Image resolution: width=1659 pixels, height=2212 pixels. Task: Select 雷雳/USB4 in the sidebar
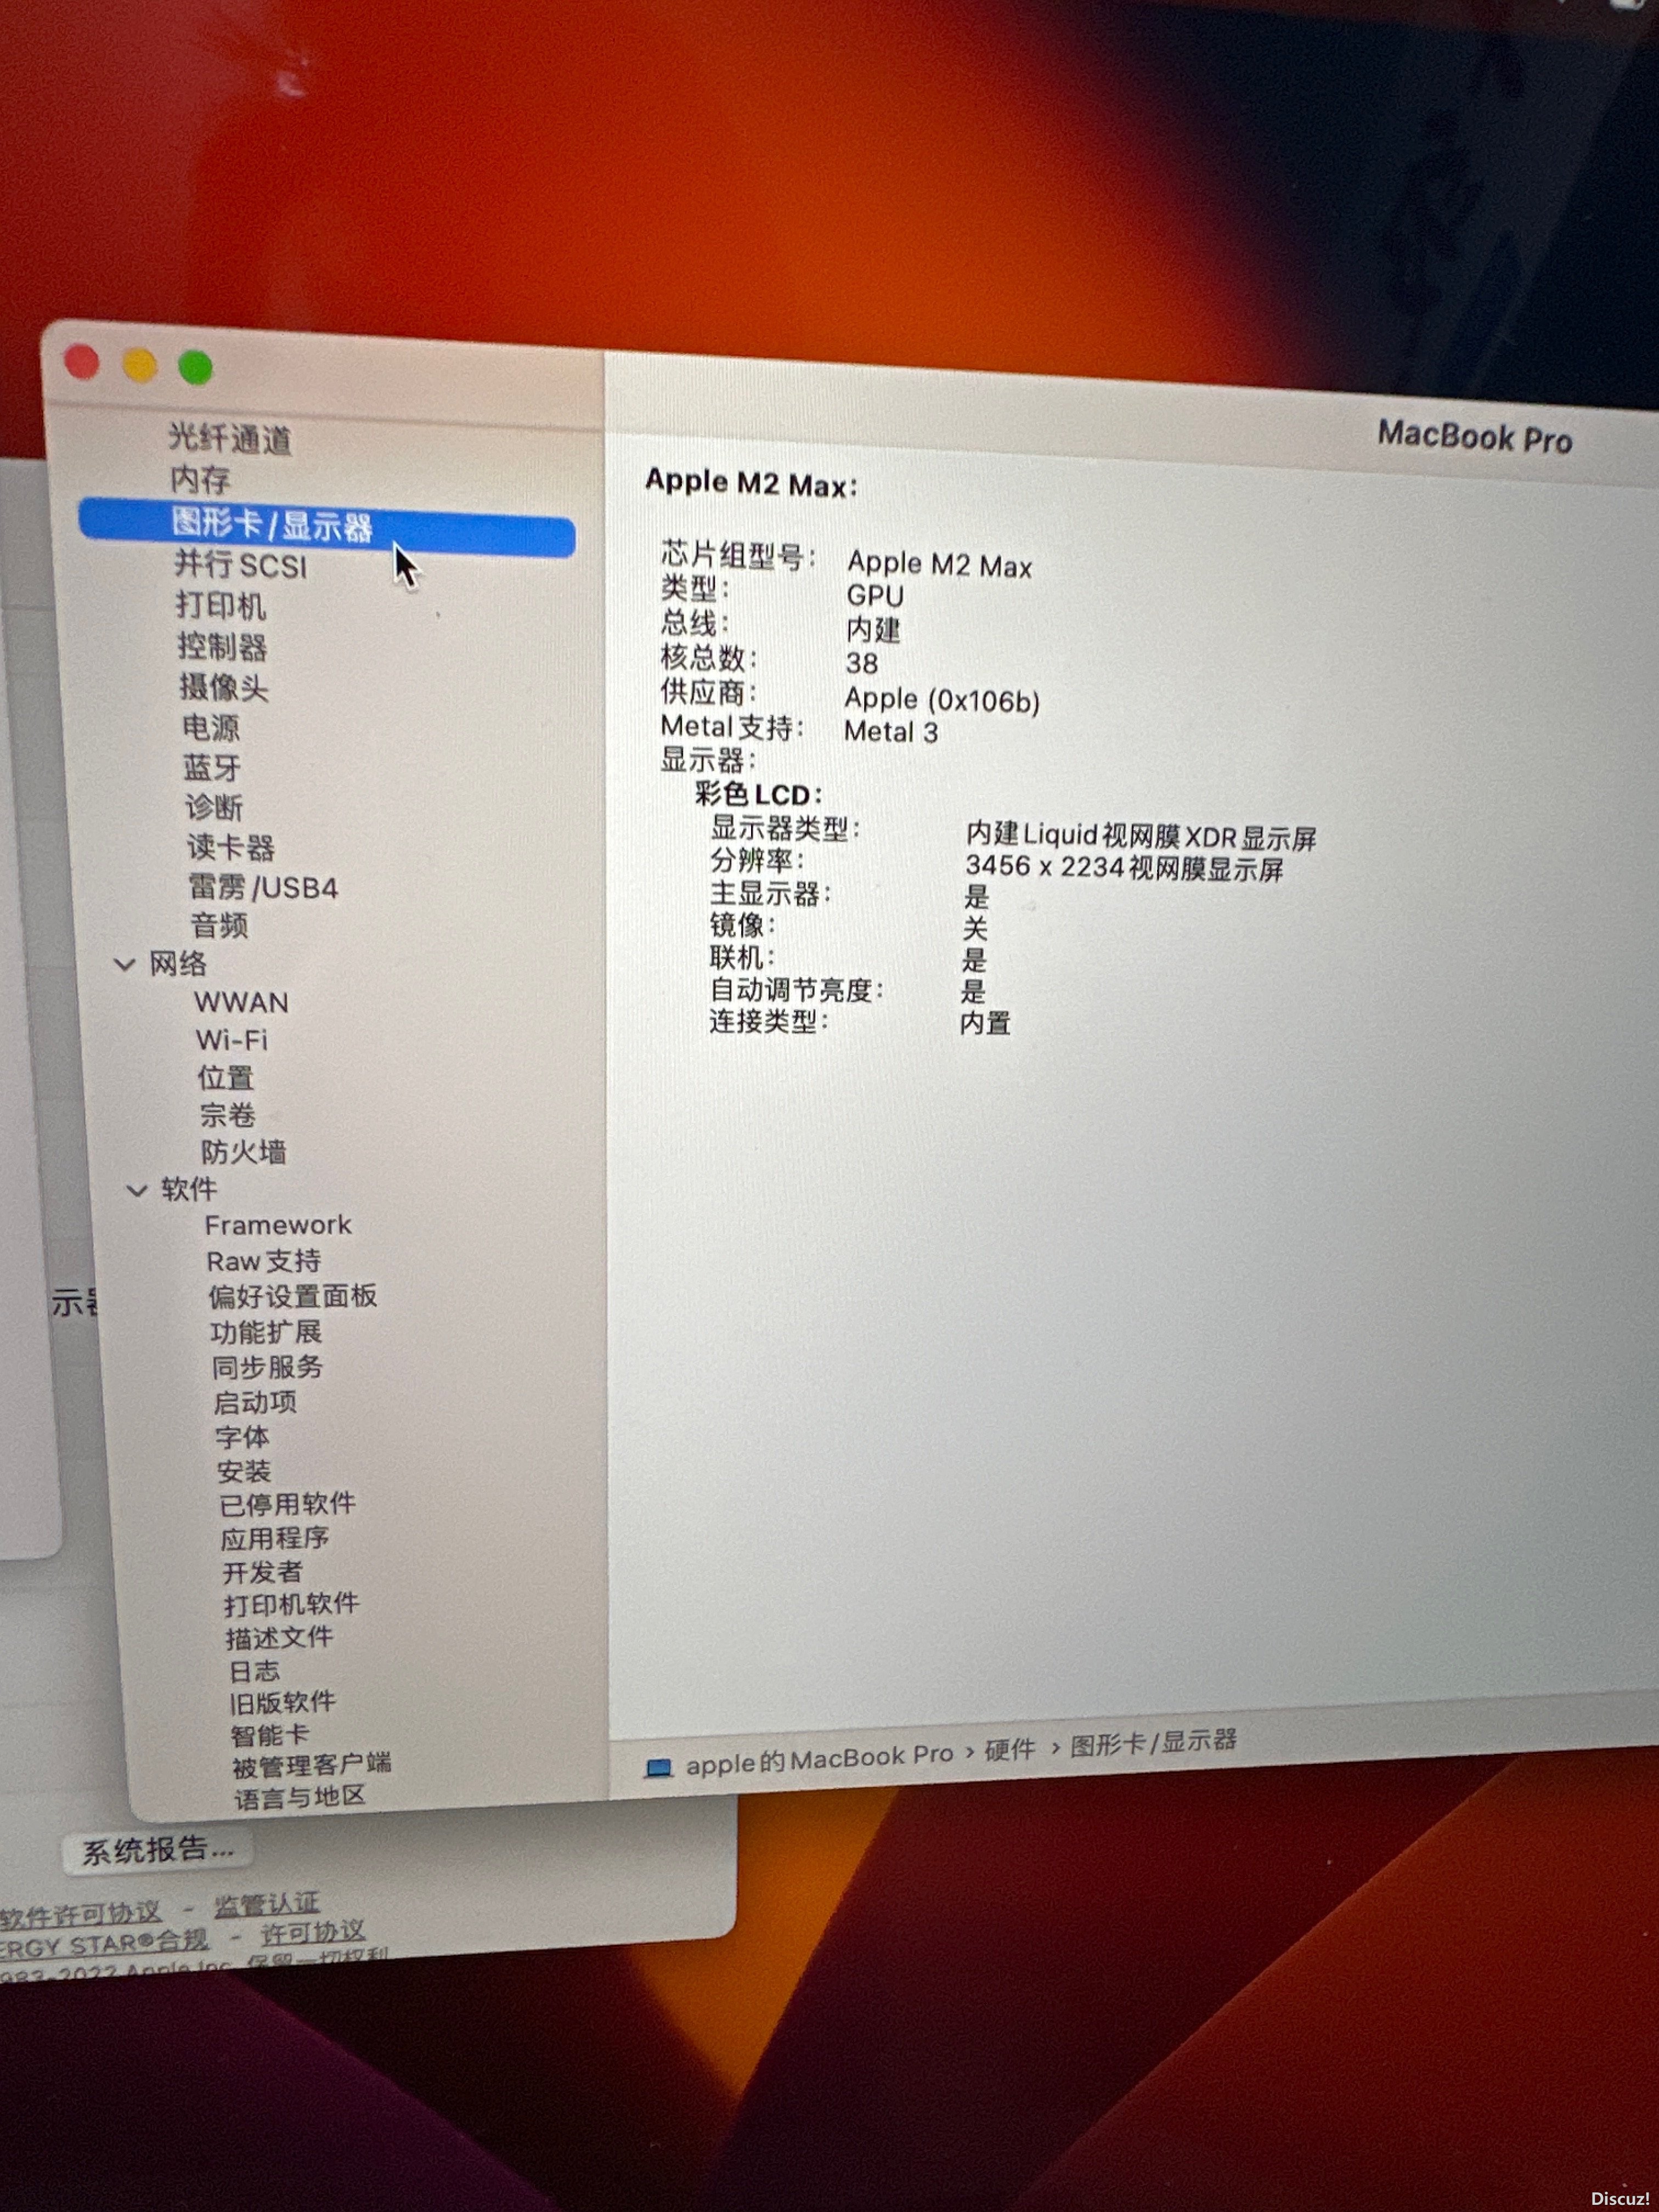[264, 887]
